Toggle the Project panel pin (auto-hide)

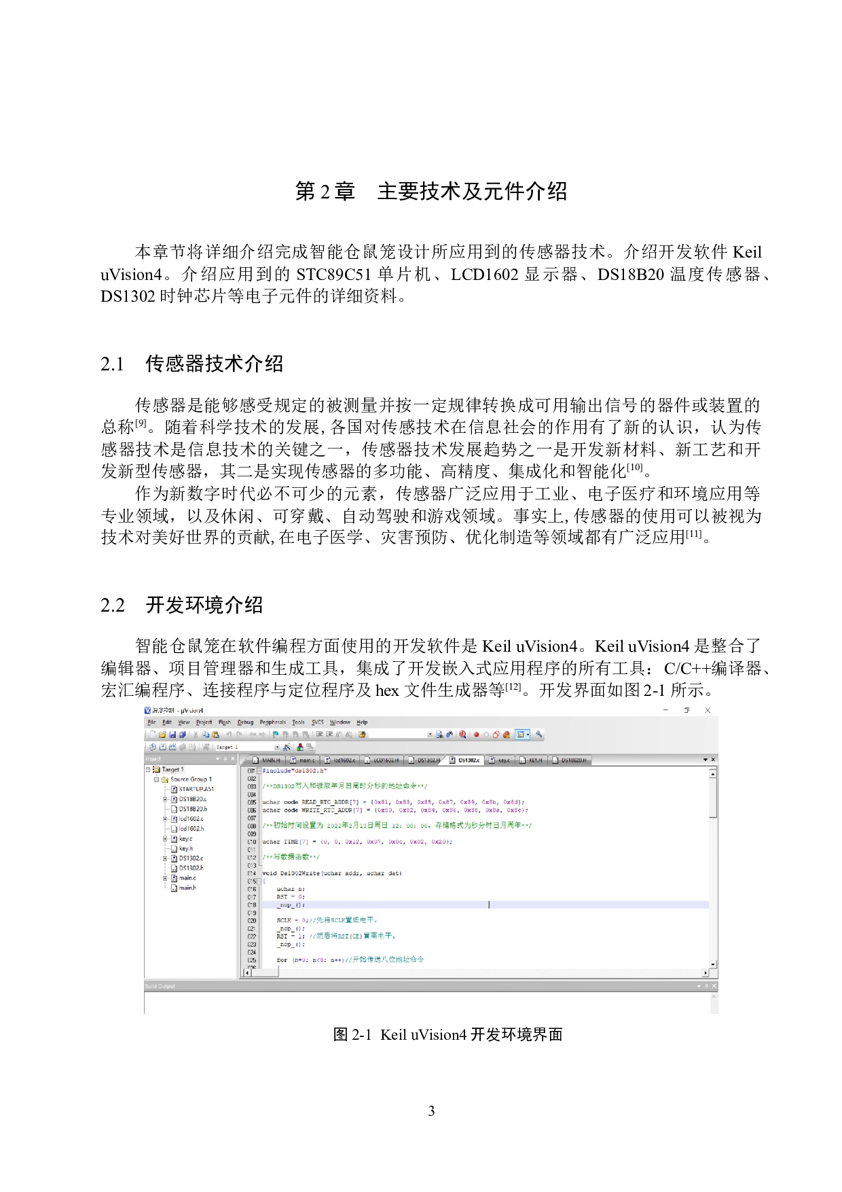pos(225,759)
